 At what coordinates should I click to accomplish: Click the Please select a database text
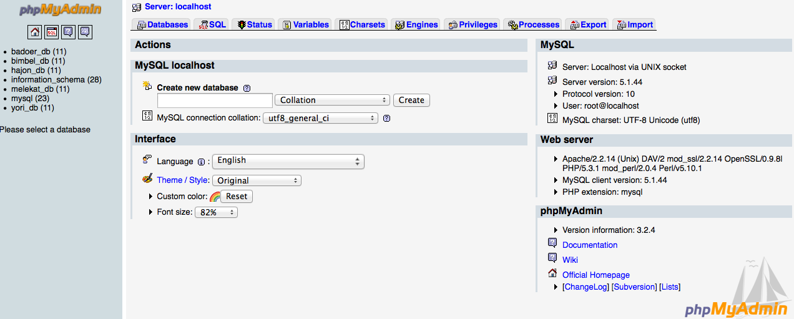click(x=45, y=130)
